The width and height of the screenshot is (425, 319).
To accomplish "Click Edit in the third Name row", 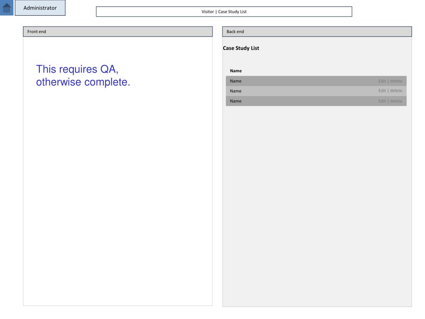I will 382,101.
